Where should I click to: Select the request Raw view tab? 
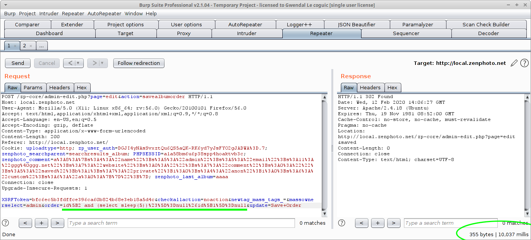[x=13, y=87]
